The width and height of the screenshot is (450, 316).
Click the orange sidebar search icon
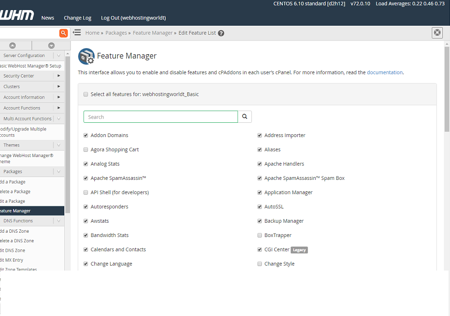[63, 33]
